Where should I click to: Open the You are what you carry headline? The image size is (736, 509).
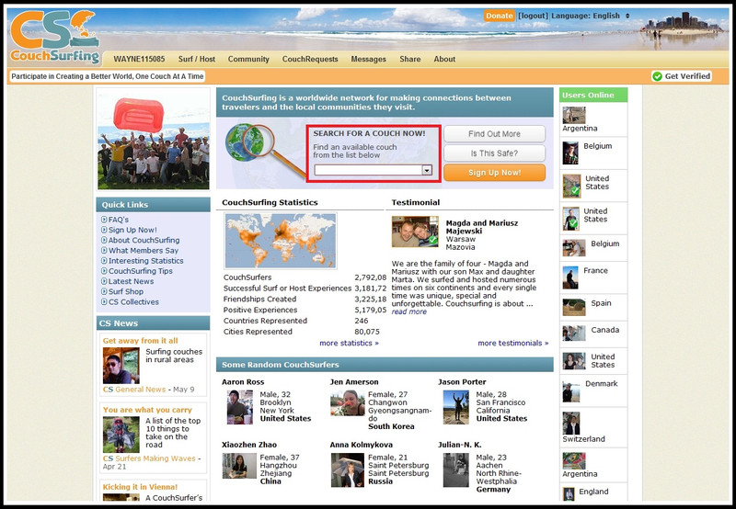(147, 410)
